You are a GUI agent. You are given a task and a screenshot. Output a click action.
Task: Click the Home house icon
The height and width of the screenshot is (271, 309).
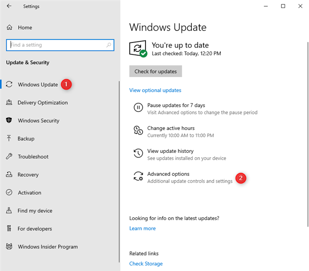coord(10,27)
